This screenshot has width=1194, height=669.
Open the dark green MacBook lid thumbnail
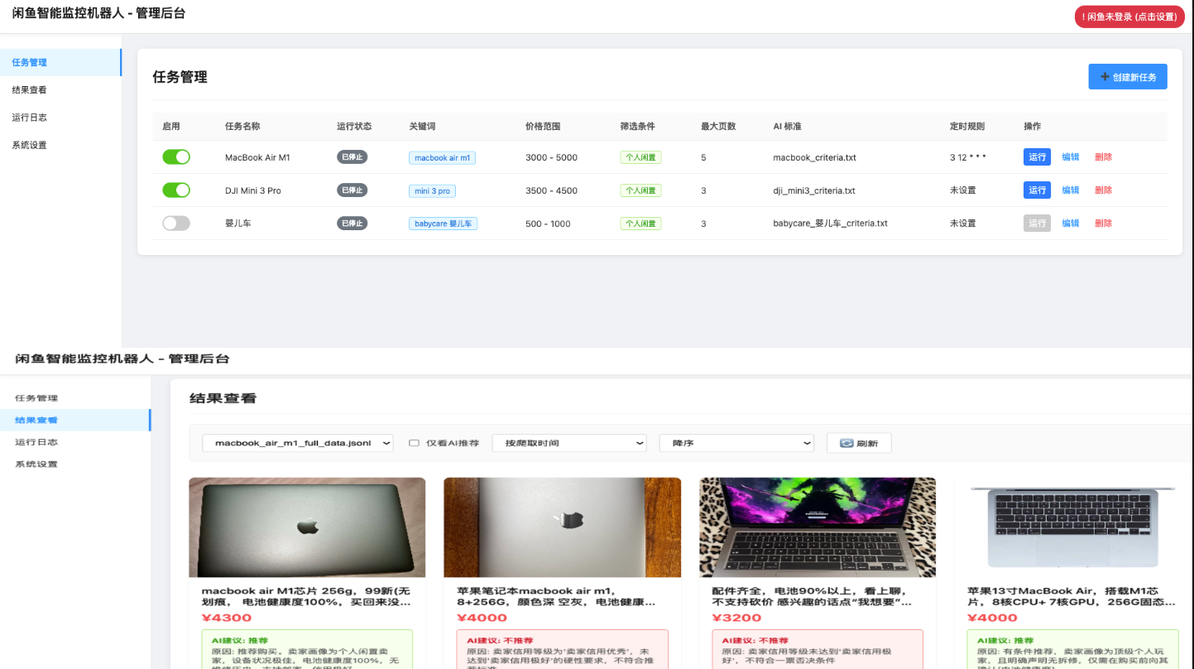point(307,527)
